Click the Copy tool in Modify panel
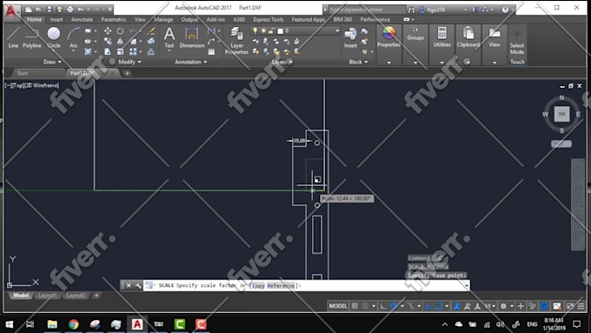Viewport: 591px width, 333px height. pos(108,42)
